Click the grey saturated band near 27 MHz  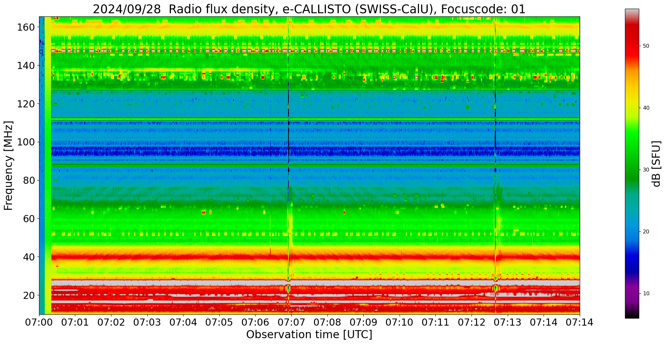click(315, 283)
